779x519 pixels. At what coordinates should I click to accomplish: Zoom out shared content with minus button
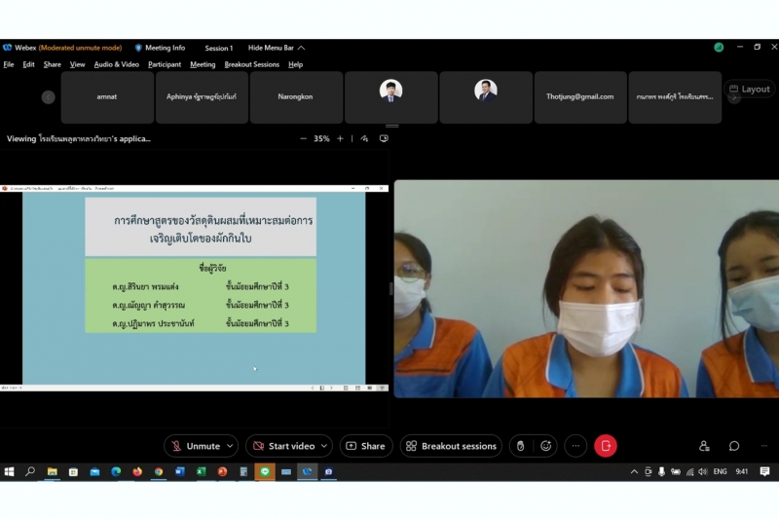(x=304, y=139)
